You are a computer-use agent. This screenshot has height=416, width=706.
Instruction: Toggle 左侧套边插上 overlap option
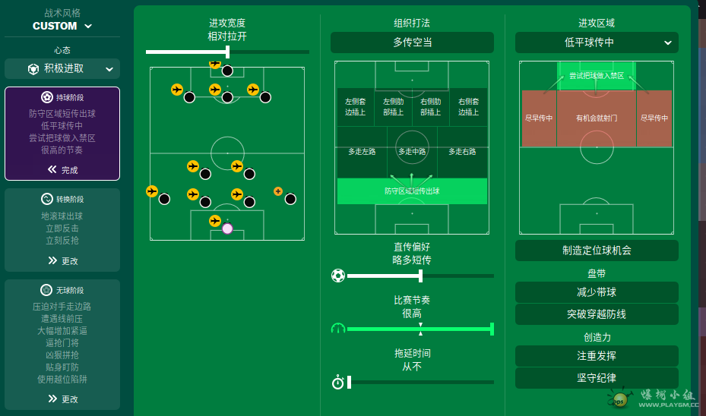[x=355, y=107]
